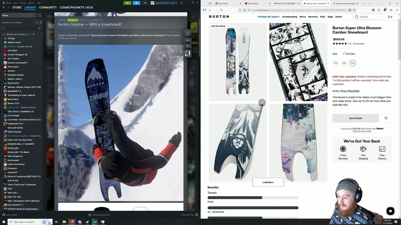The width and height of the screenshot is (401, 225).
Task: Open the Games and Software dropdown
Action: pos(18,22)
